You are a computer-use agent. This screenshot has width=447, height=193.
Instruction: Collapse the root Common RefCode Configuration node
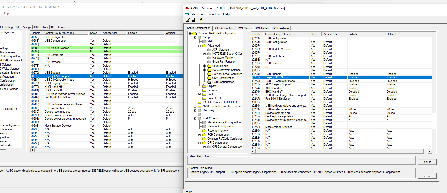[190, 34]
